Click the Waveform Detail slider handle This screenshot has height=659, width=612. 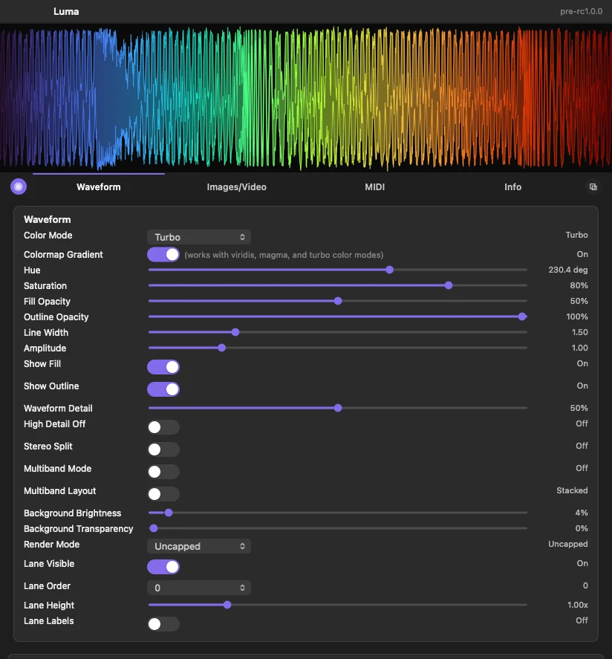coord(338,408)
